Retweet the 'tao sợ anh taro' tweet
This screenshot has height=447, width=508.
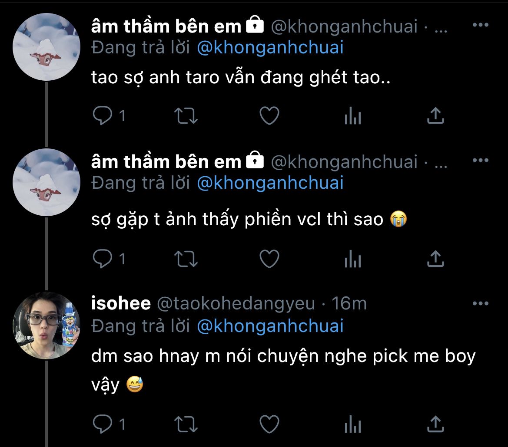click(x=186, y=116)
